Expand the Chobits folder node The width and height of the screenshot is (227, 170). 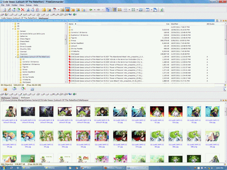pyautogui.click(x=15, y=44)
